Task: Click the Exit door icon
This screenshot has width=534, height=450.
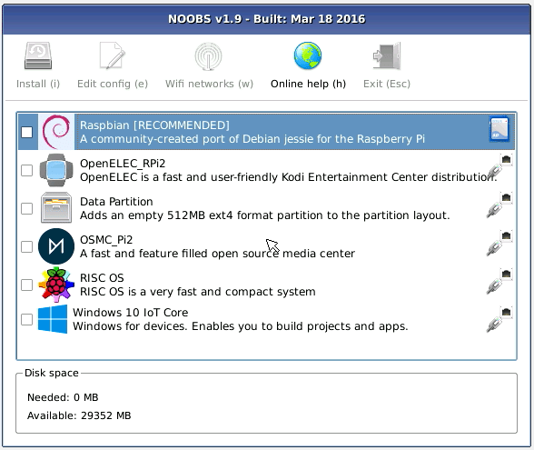Action: [x=387, y=55]
